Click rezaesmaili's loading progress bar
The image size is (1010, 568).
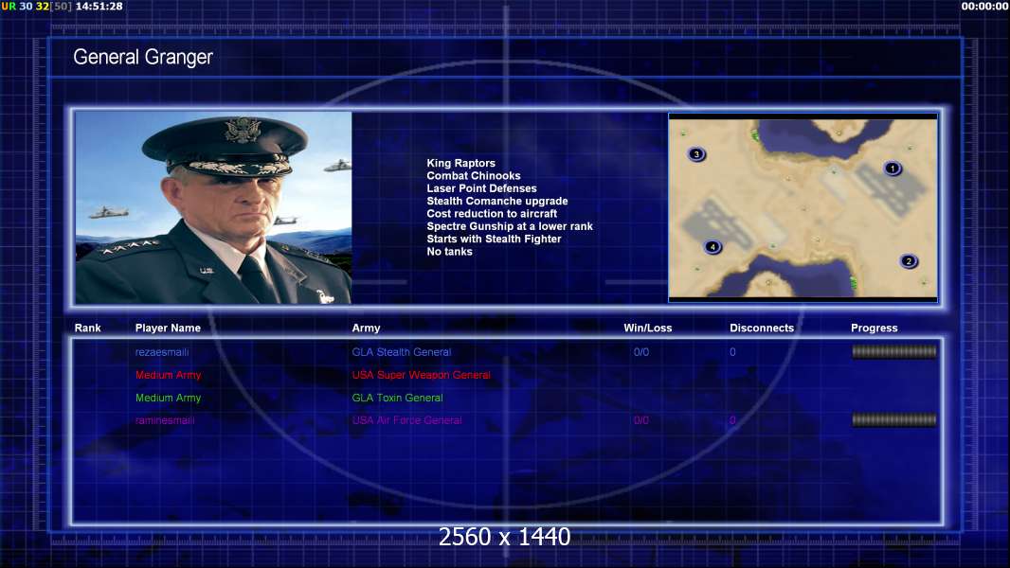(x=894, y=351)
